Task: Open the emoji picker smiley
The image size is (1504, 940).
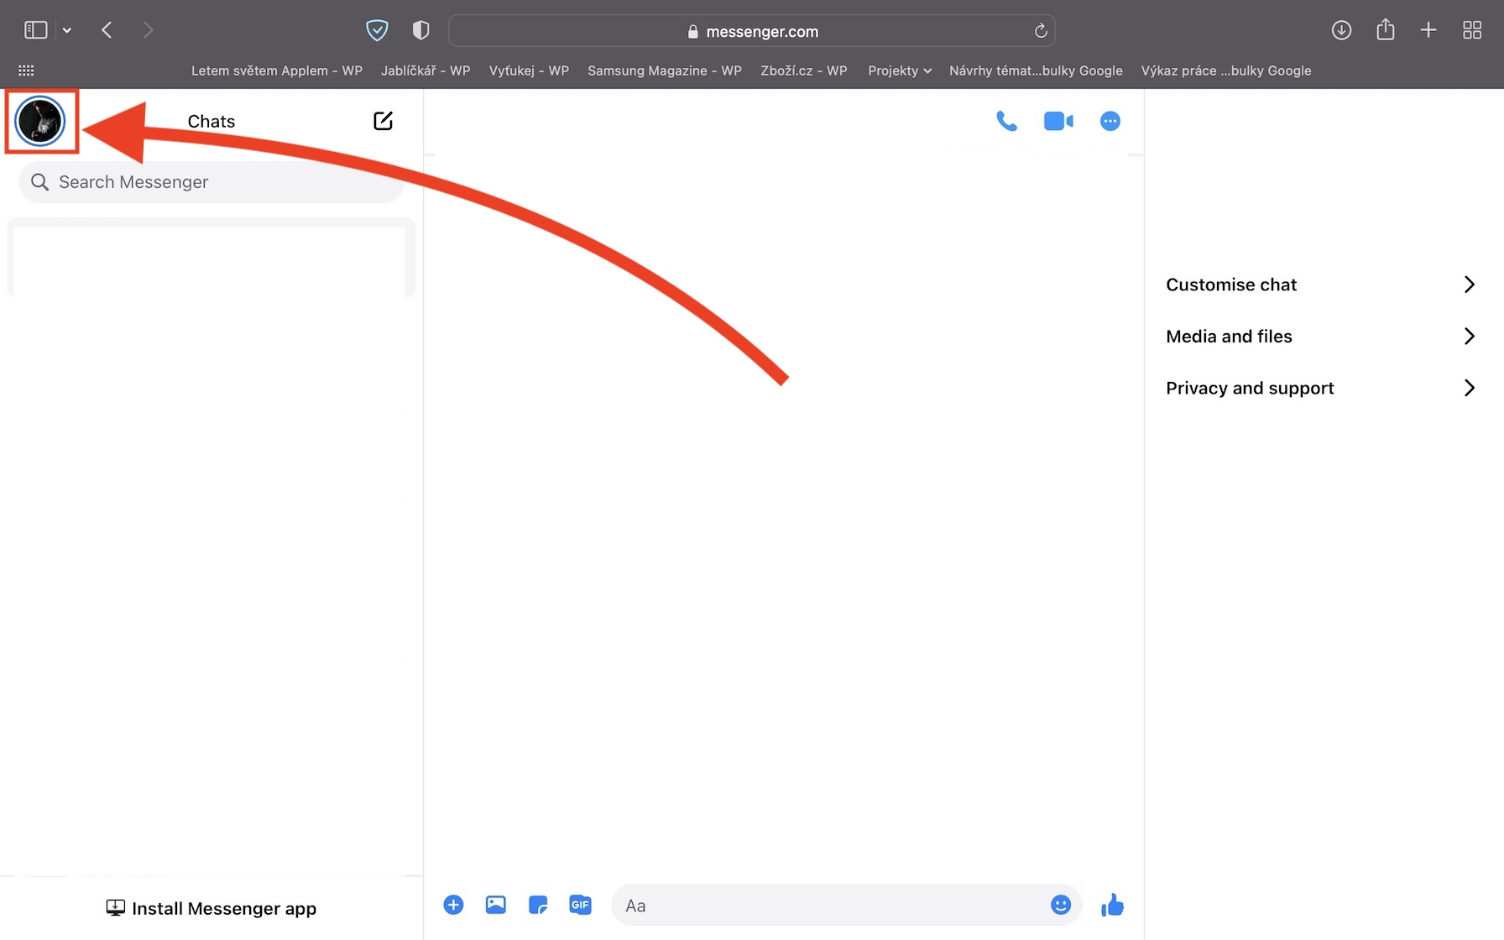Action: point(1061,905)
